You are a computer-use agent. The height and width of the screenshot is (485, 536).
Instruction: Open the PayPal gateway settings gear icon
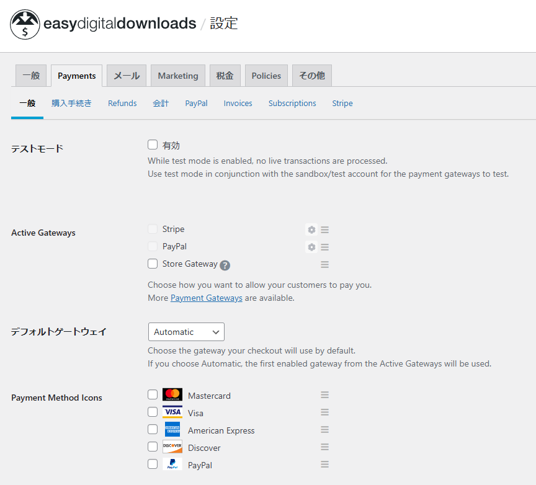click(311, 246)
